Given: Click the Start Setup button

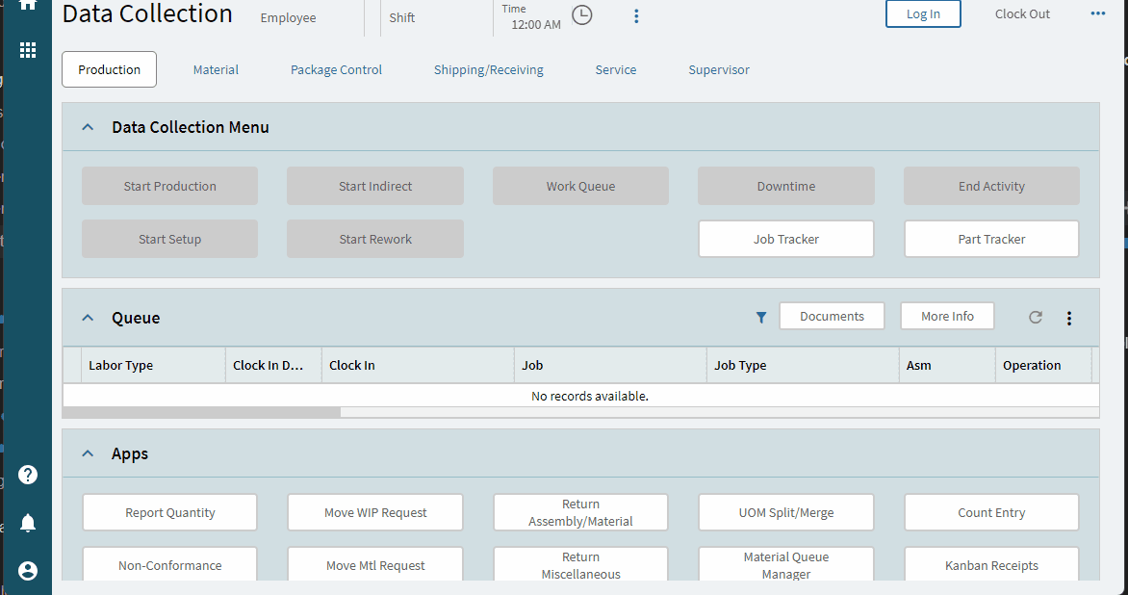Looking at the screenshot, I should click(x=169, y=239).
